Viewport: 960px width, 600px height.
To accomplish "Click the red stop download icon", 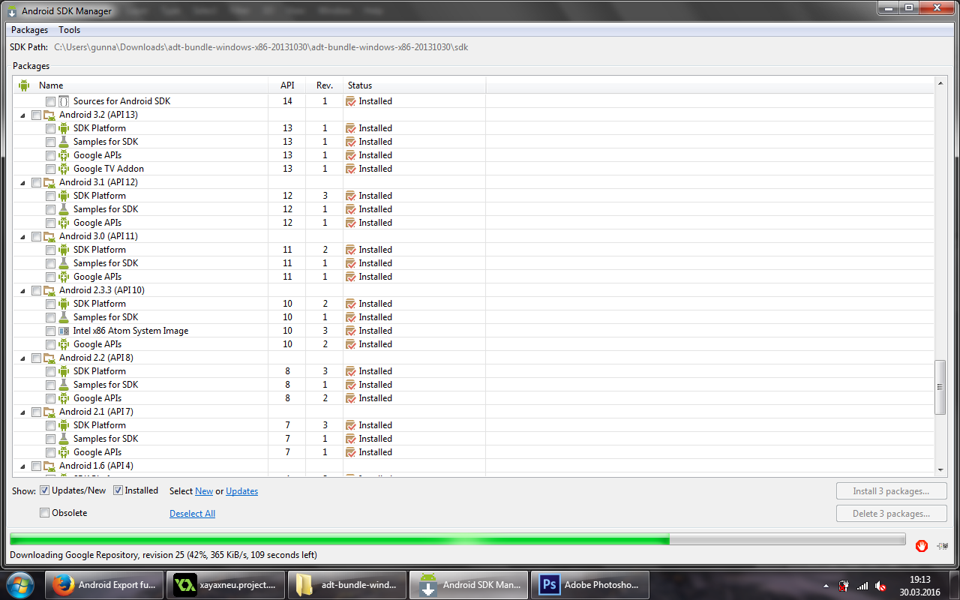I will tap(922, 546).
